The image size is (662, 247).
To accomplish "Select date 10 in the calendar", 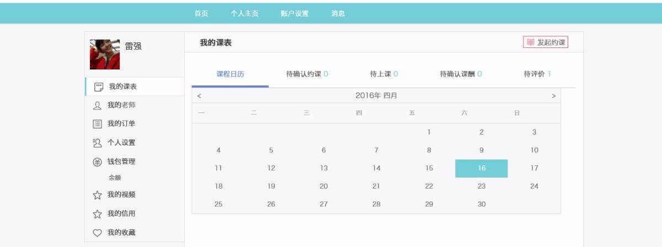I will [x=534, y=150].
